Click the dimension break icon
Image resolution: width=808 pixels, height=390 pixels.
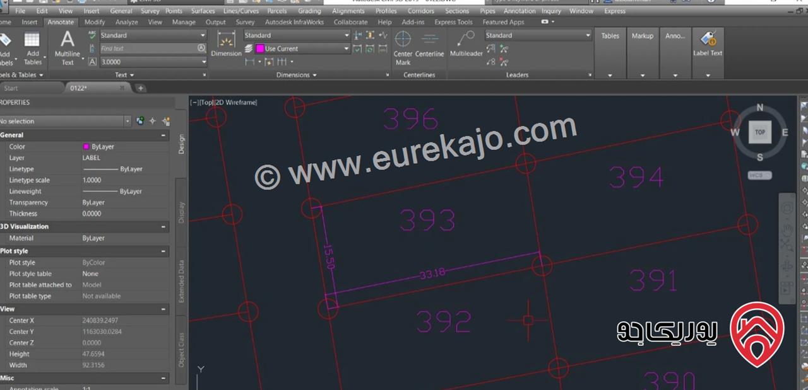point(358,36)
